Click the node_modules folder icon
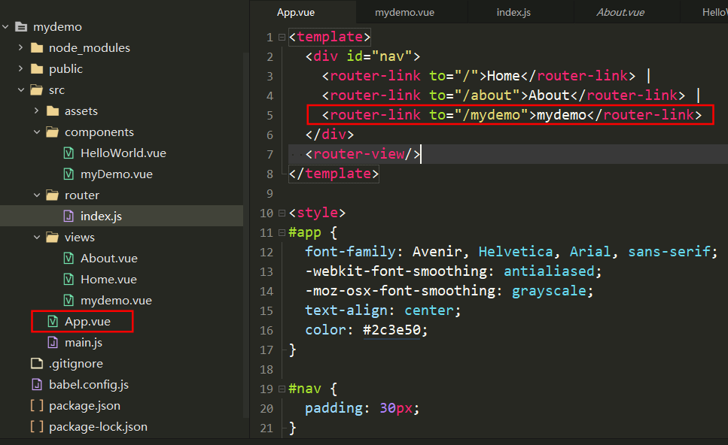 click(36, 48)
